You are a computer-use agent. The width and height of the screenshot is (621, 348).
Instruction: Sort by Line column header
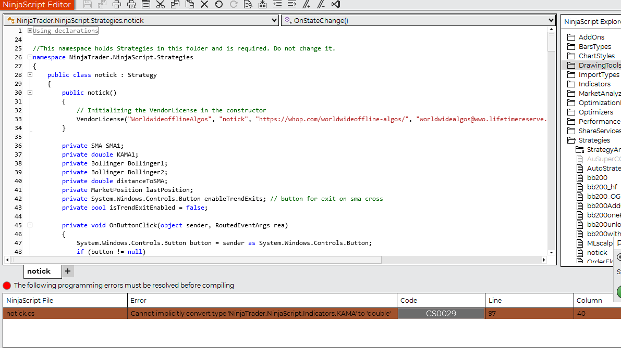tap(529, 301)
